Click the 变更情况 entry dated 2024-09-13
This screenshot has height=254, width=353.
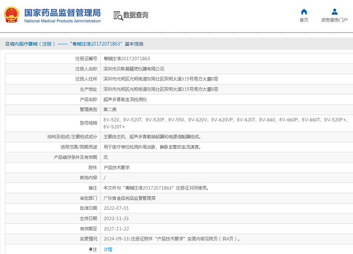coord(172,239)
